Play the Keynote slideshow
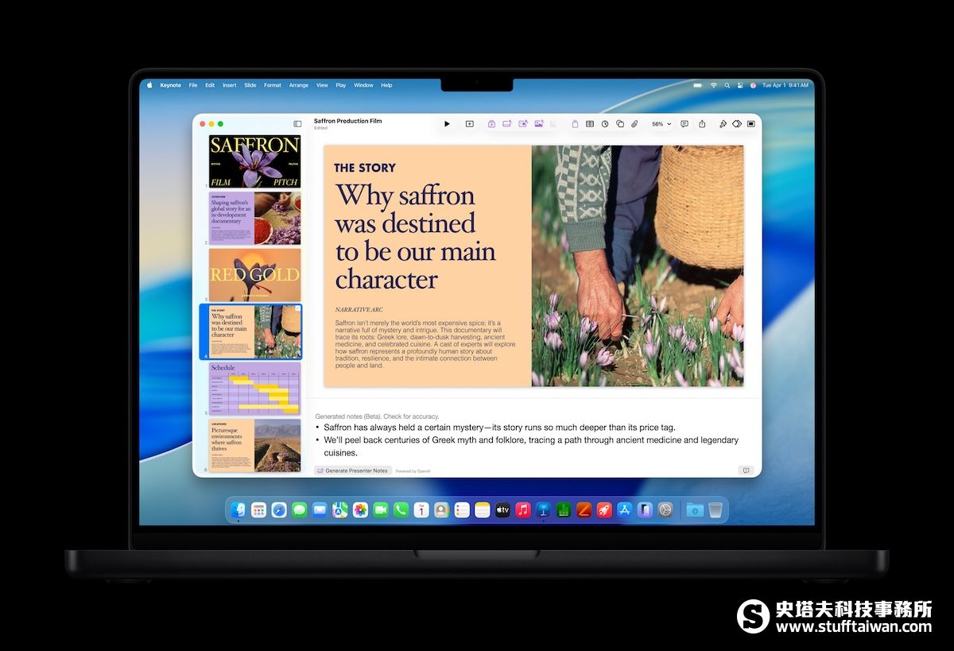The width and height of the screenshot is (954, 651). pyautogui.click(x=447, y=124)
